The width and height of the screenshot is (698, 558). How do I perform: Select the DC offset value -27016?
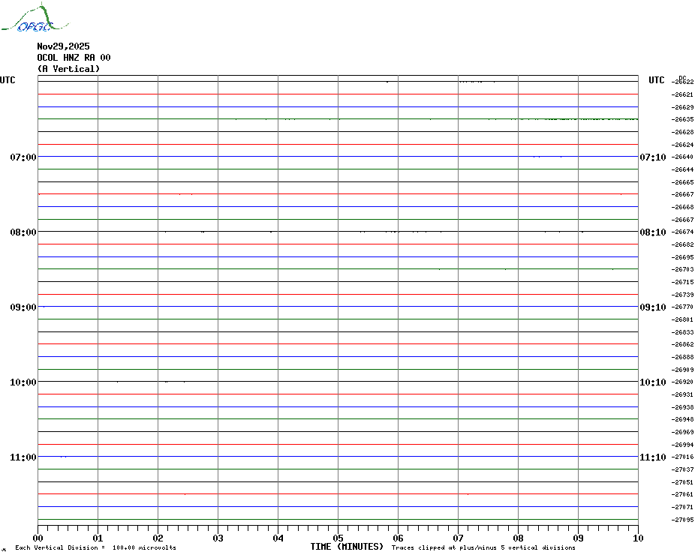point(682,457)
